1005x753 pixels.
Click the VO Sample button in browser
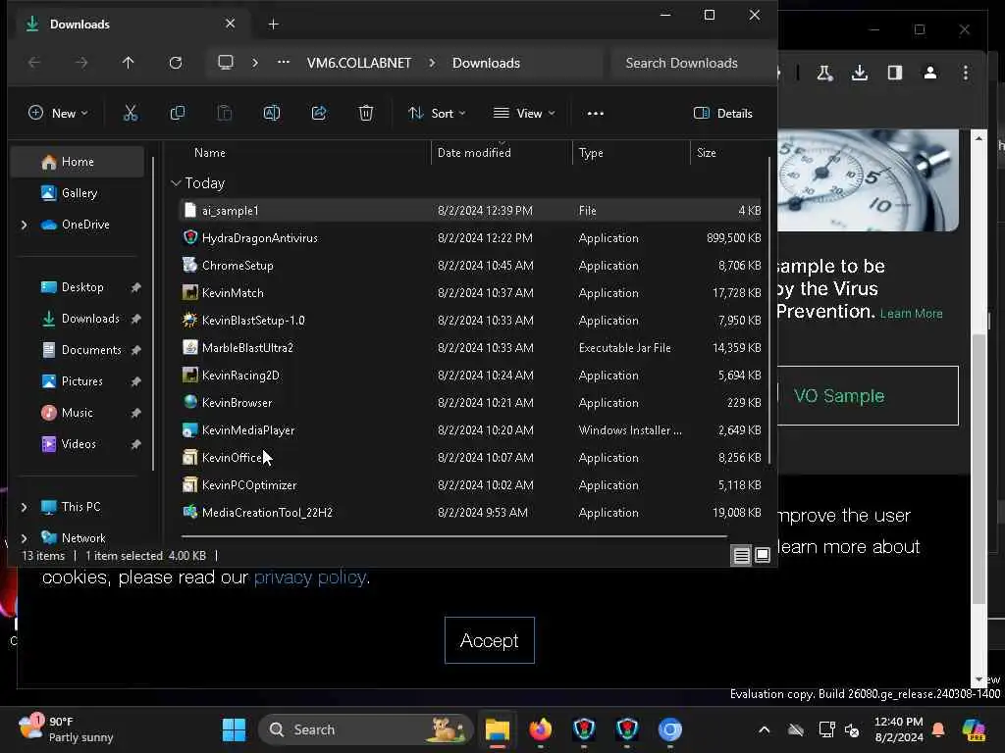(x=868, y=396)
